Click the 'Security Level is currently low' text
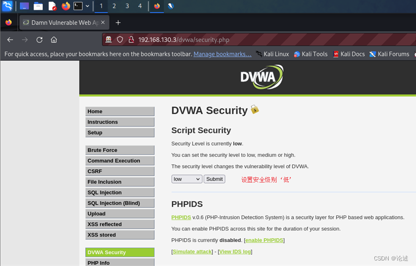416x266 pixels. coord(207,144)
